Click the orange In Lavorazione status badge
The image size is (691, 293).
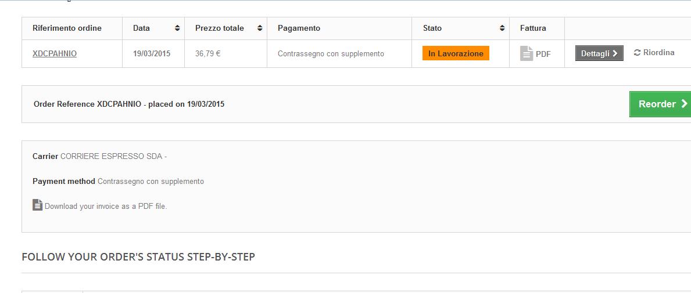click(x=456, y=53)
